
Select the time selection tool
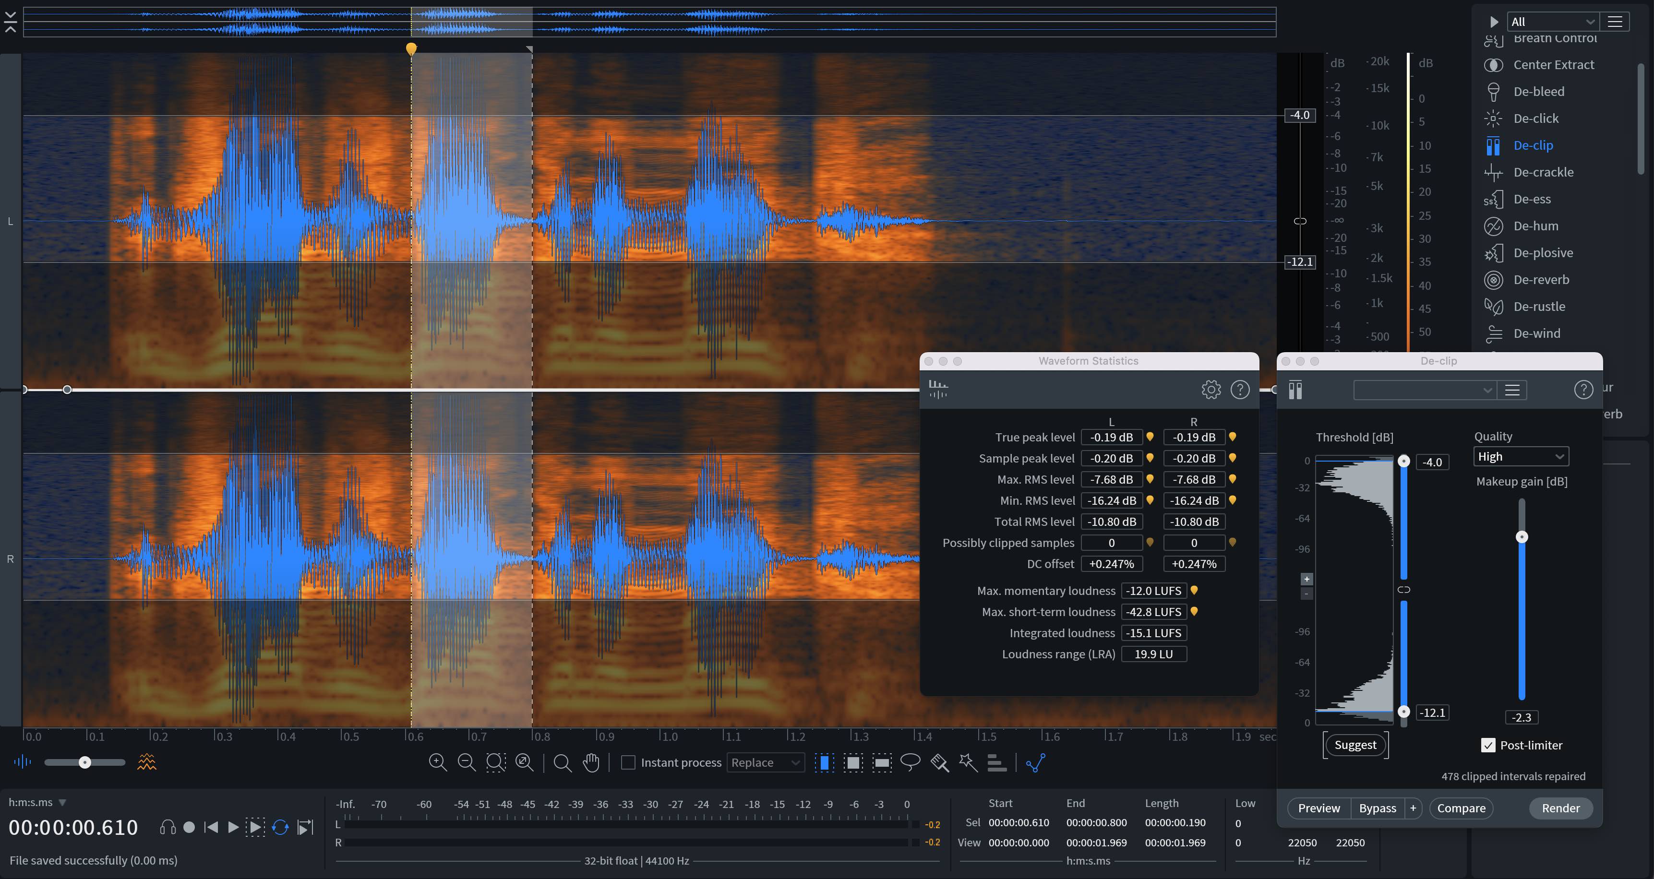[x=825, y=762]
